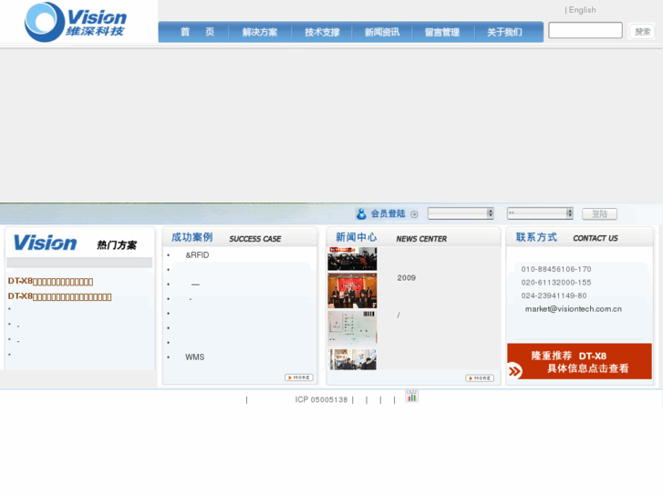Select phone number 020-61132000-155
This screenshot has width=663, height=497.
click(x=556, y=282)
